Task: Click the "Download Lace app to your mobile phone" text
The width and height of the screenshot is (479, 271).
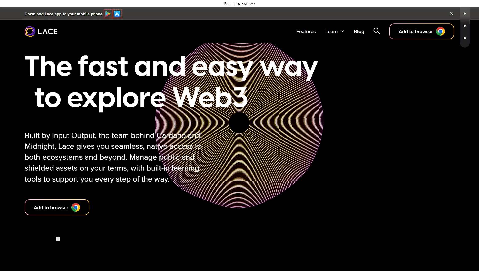Action: (x=63, y=14)
